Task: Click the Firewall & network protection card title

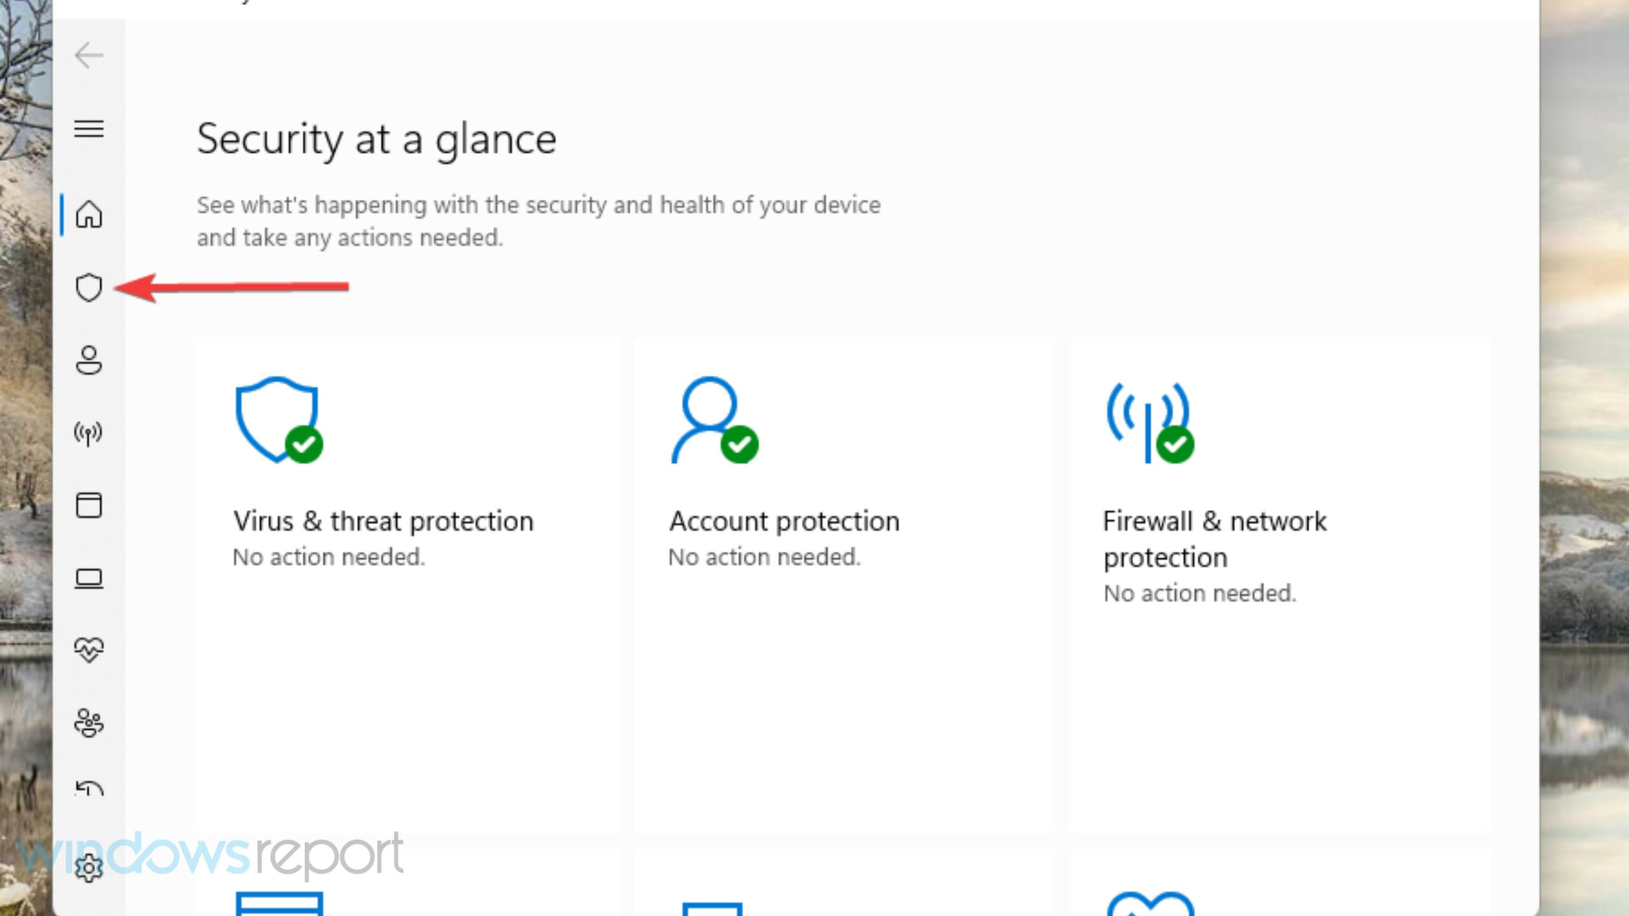Action: click(1214, 539)
